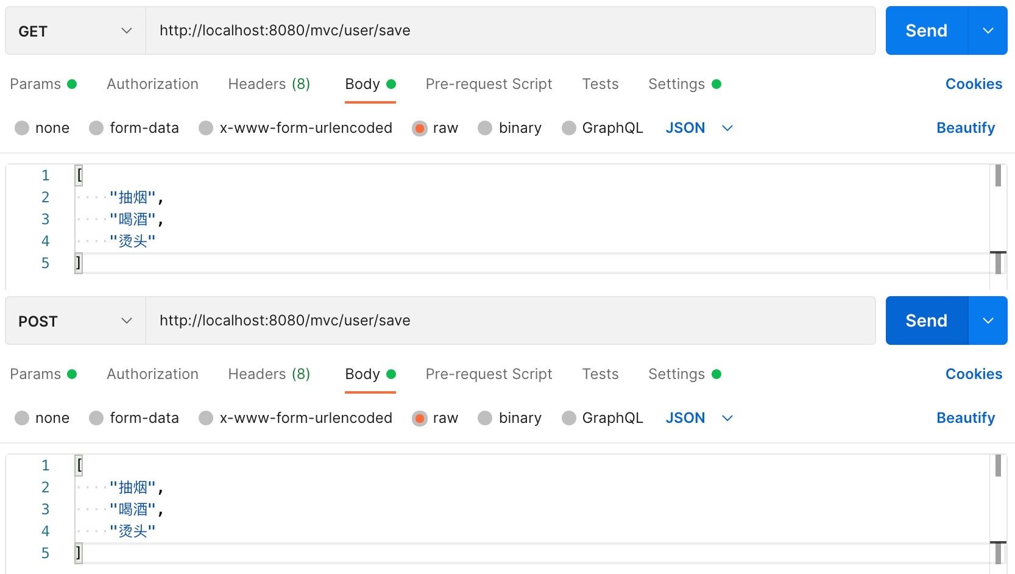Open Headers (8) tab in GET request
The height and width of the screenshot is (574, 1015).
click(x=269, y=84)
